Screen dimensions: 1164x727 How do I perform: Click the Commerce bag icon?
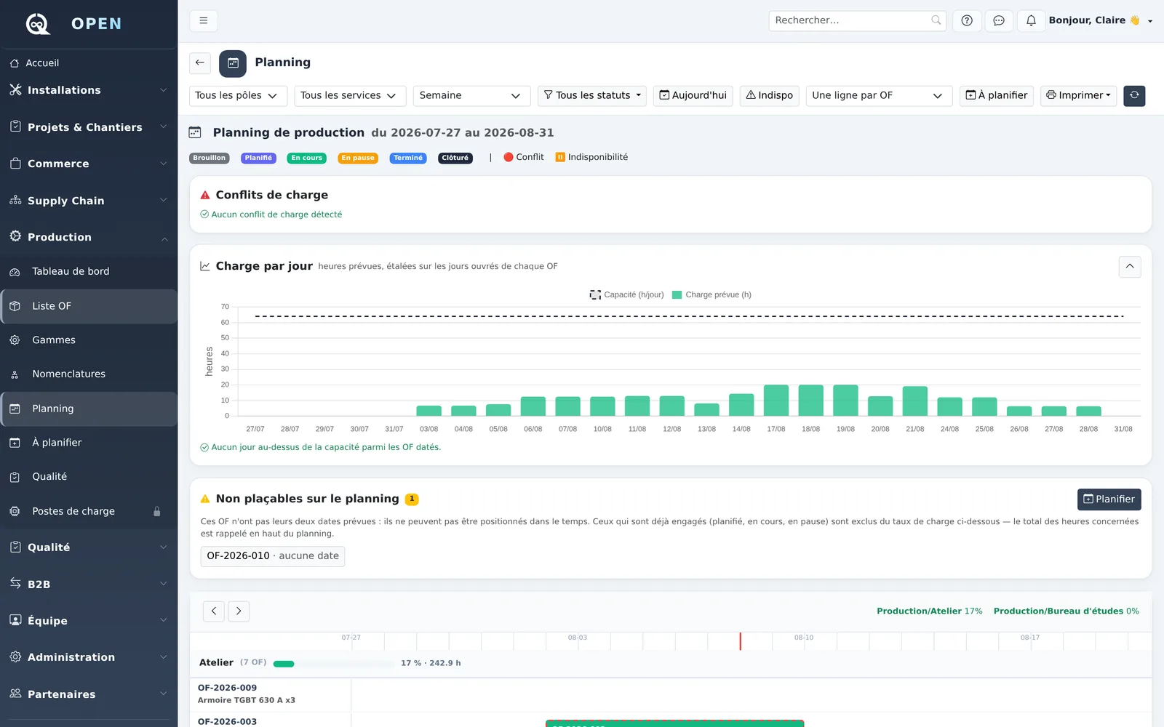coord(15,164)
